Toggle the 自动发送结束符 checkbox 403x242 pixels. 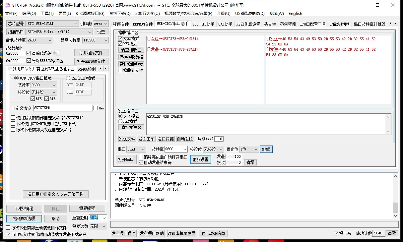click(x=141, y=162)
